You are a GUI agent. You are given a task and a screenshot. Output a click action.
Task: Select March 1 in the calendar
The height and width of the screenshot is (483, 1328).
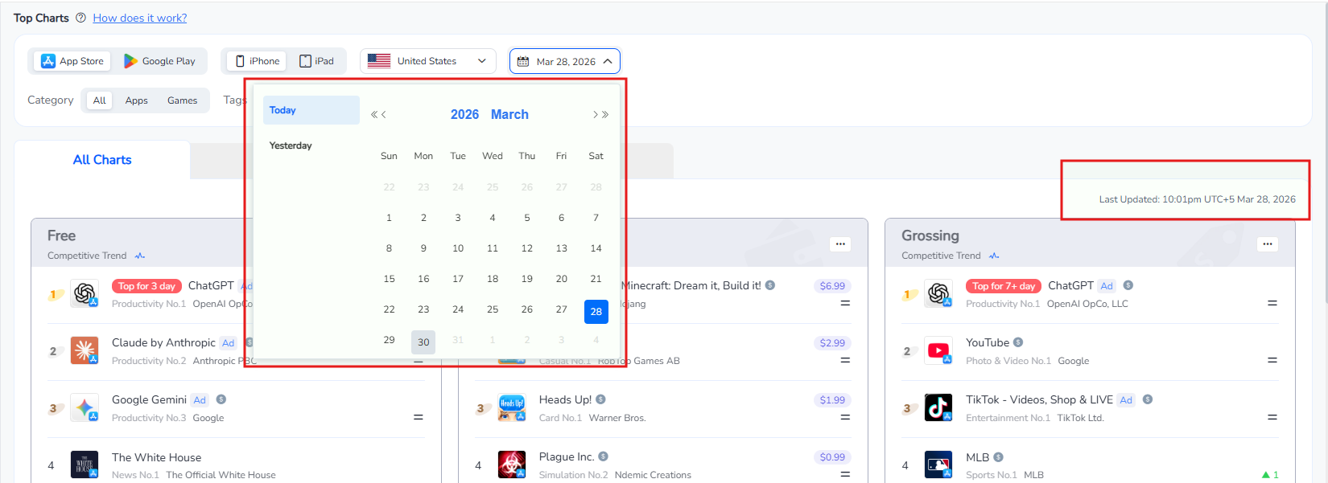(389, 218)
